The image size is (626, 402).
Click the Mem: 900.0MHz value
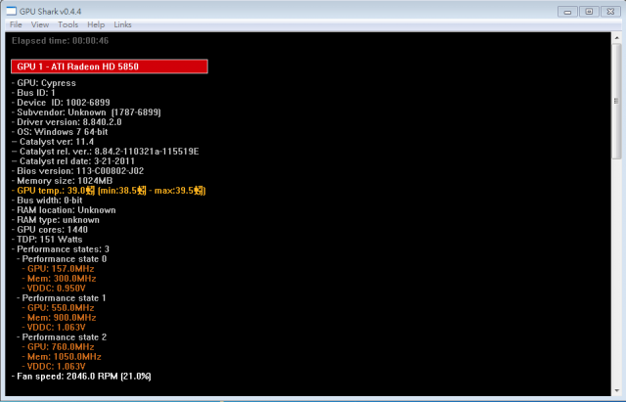point(59,318)
